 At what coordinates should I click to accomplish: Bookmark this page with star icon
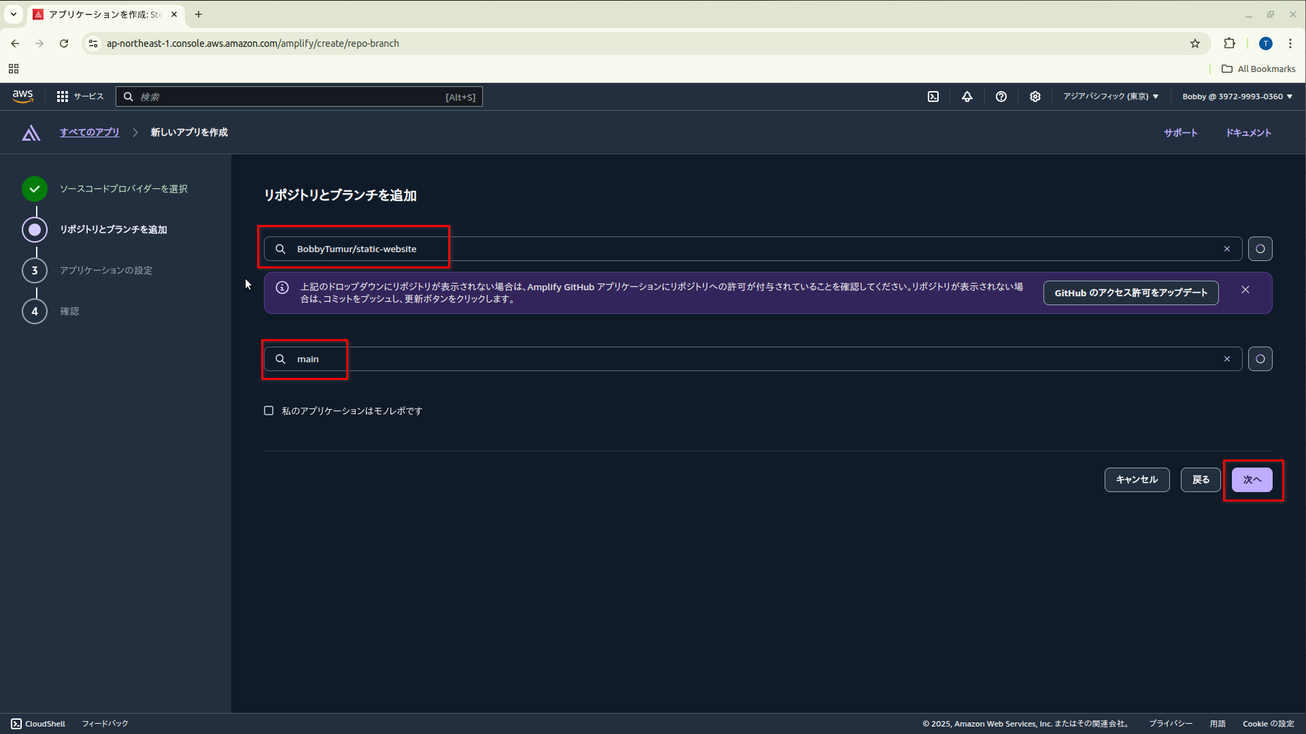tap(1195, 43)
